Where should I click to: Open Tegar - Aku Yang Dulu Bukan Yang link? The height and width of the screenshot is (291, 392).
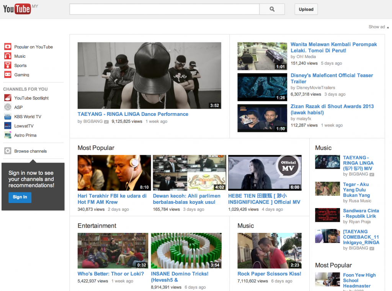pos(356,190)
